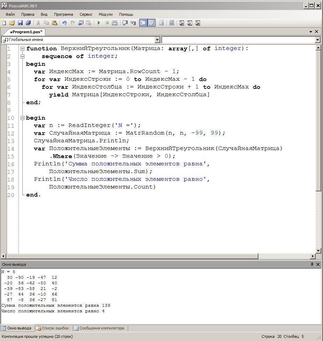Image resolution: width=323 pixels, height=341 pixels.
Task: Click the horizontal scrollbar thumb
Action: (132, 256)
